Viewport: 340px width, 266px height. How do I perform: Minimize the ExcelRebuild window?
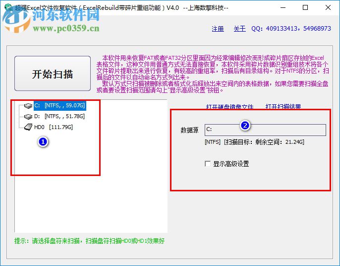pos(283,7)
